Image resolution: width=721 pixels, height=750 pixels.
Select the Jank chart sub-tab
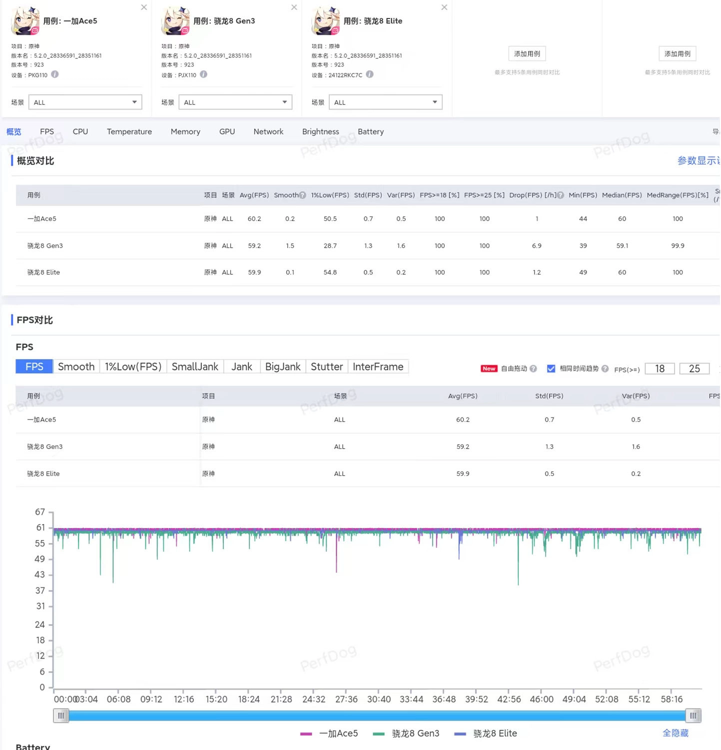pos(242,367)
